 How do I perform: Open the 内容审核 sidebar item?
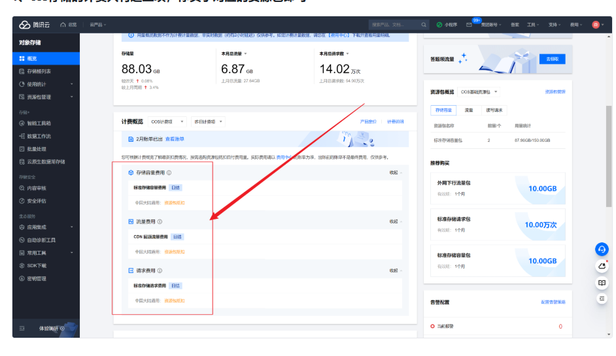pyautogui.click(x=37, y=188)
